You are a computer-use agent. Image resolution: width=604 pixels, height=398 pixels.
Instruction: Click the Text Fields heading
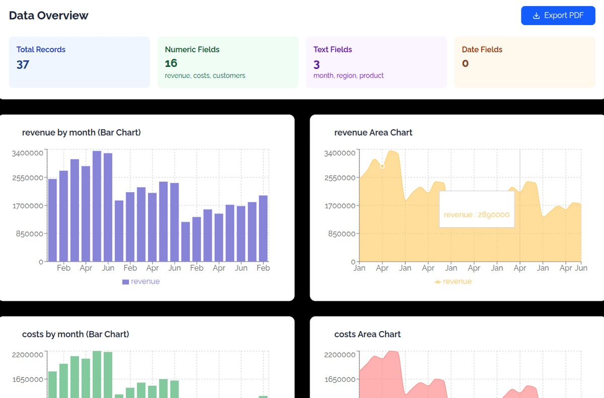[x=333, y=49]
